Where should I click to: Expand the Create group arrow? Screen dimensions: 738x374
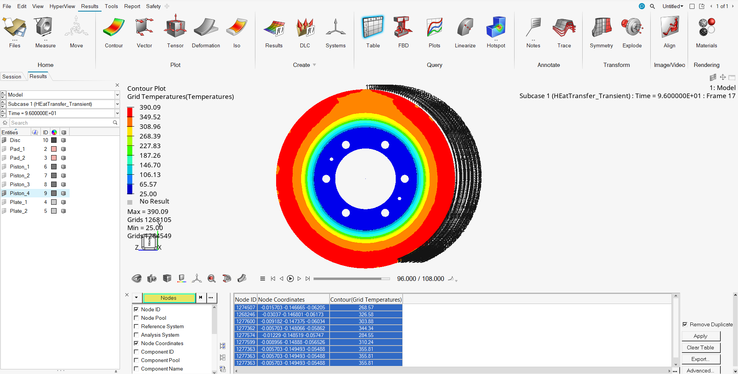314,65
